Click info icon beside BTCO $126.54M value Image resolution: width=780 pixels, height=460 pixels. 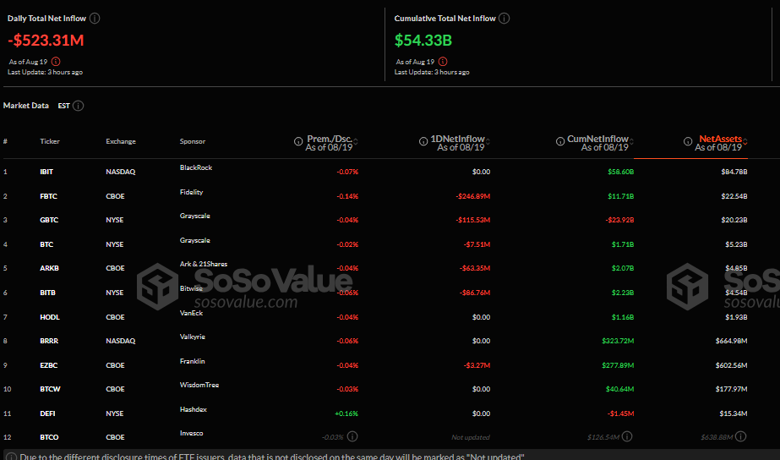[627, 436]
